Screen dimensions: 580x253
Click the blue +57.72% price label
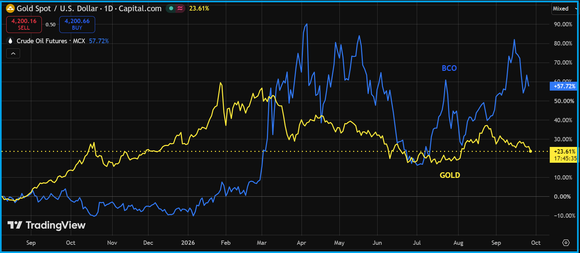pos(564,86)
